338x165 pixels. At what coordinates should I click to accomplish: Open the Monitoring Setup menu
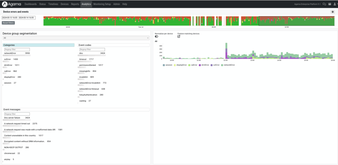[102, 4]
